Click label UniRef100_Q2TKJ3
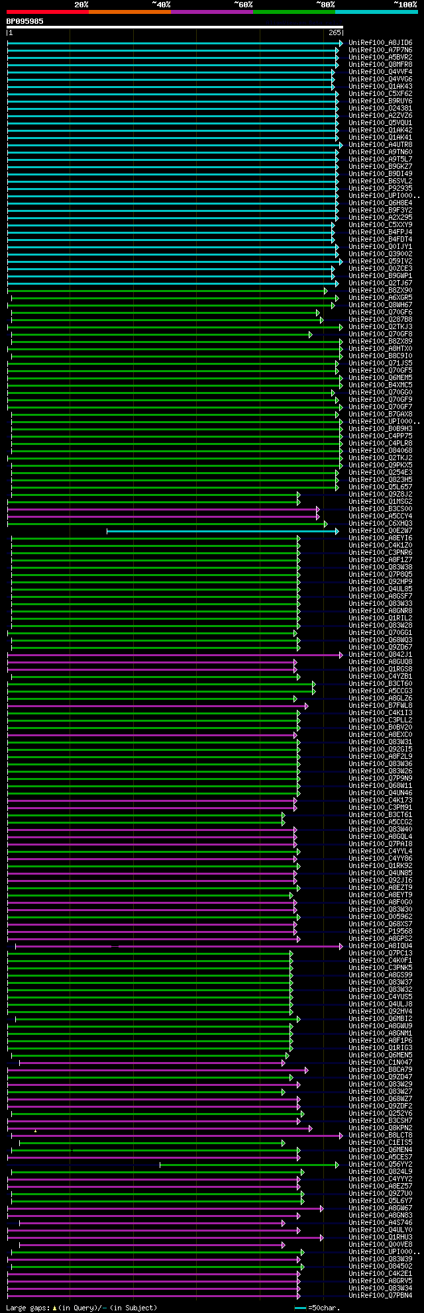The height and width of the screenshot is (1313, 424). tap(380, 327)
